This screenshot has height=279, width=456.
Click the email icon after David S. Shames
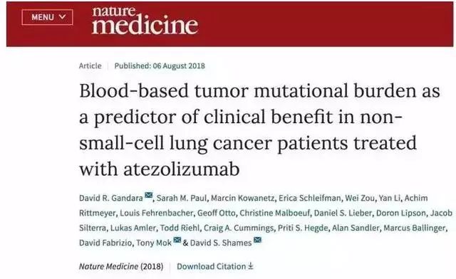click(x=257, y=240)
